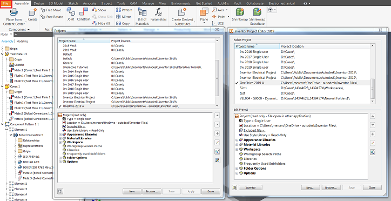Click the Plane work feature icon
The image size is (391, 201).
click(x=204, y=12)
